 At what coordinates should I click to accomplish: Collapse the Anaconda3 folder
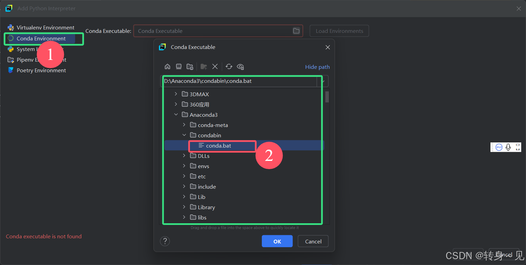(x=176, y=114)
